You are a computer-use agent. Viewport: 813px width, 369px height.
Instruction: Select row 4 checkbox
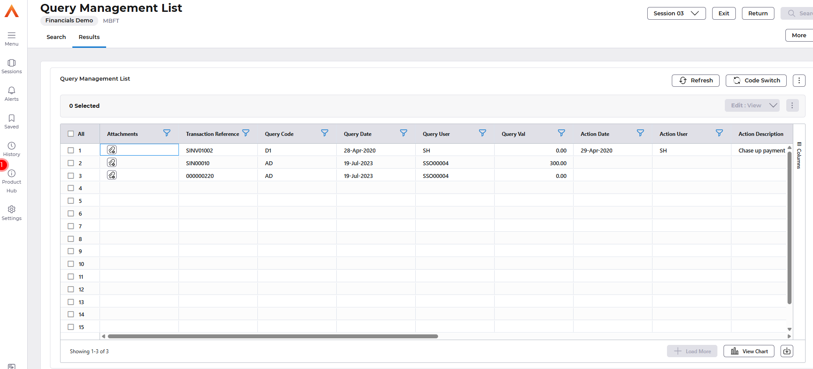pyautogui.click(x=71, y=188)
